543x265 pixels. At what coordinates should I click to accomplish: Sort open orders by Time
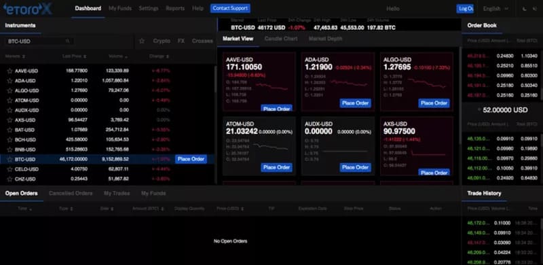(25, 209)
